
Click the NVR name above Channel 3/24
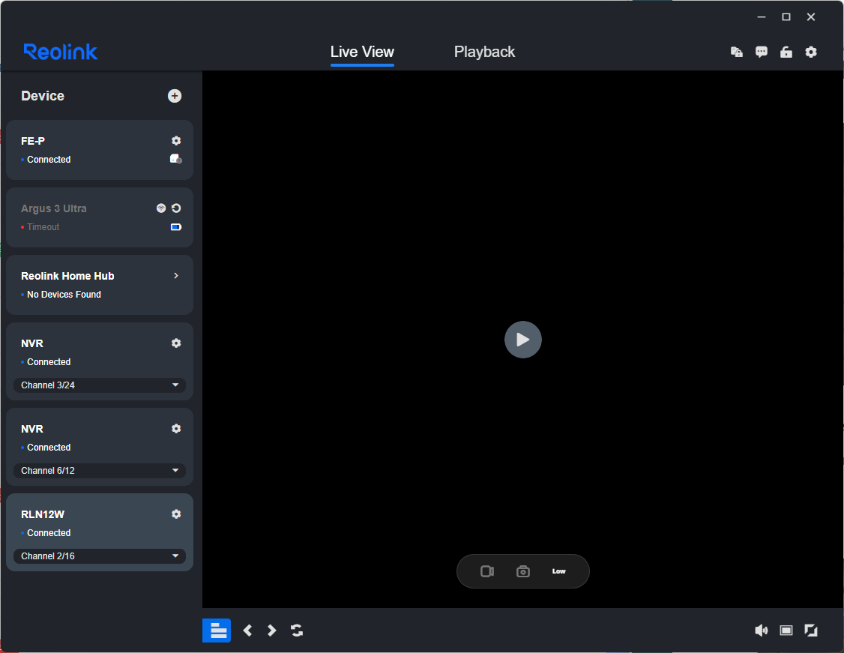(32, 343)
